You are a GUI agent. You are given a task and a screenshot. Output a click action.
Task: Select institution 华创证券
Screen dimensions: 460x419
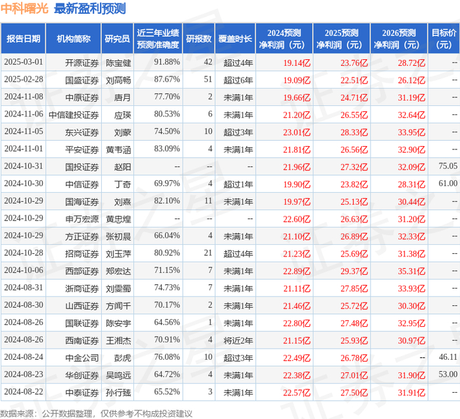tap(82, 375)
